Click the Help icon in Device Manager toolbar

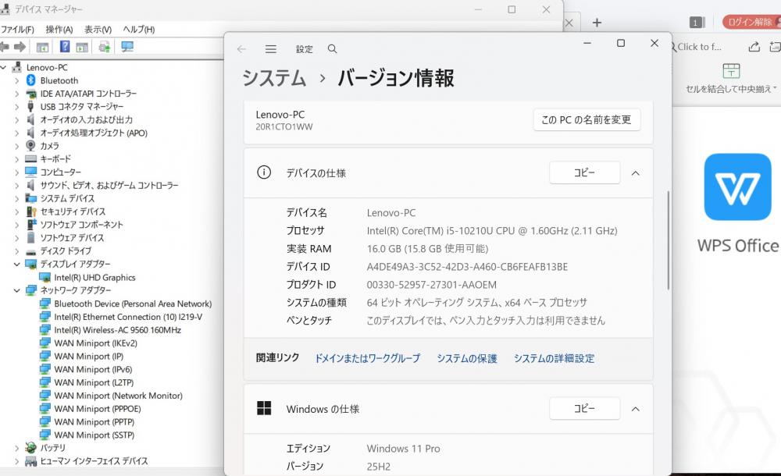click(x=65, y=48)
